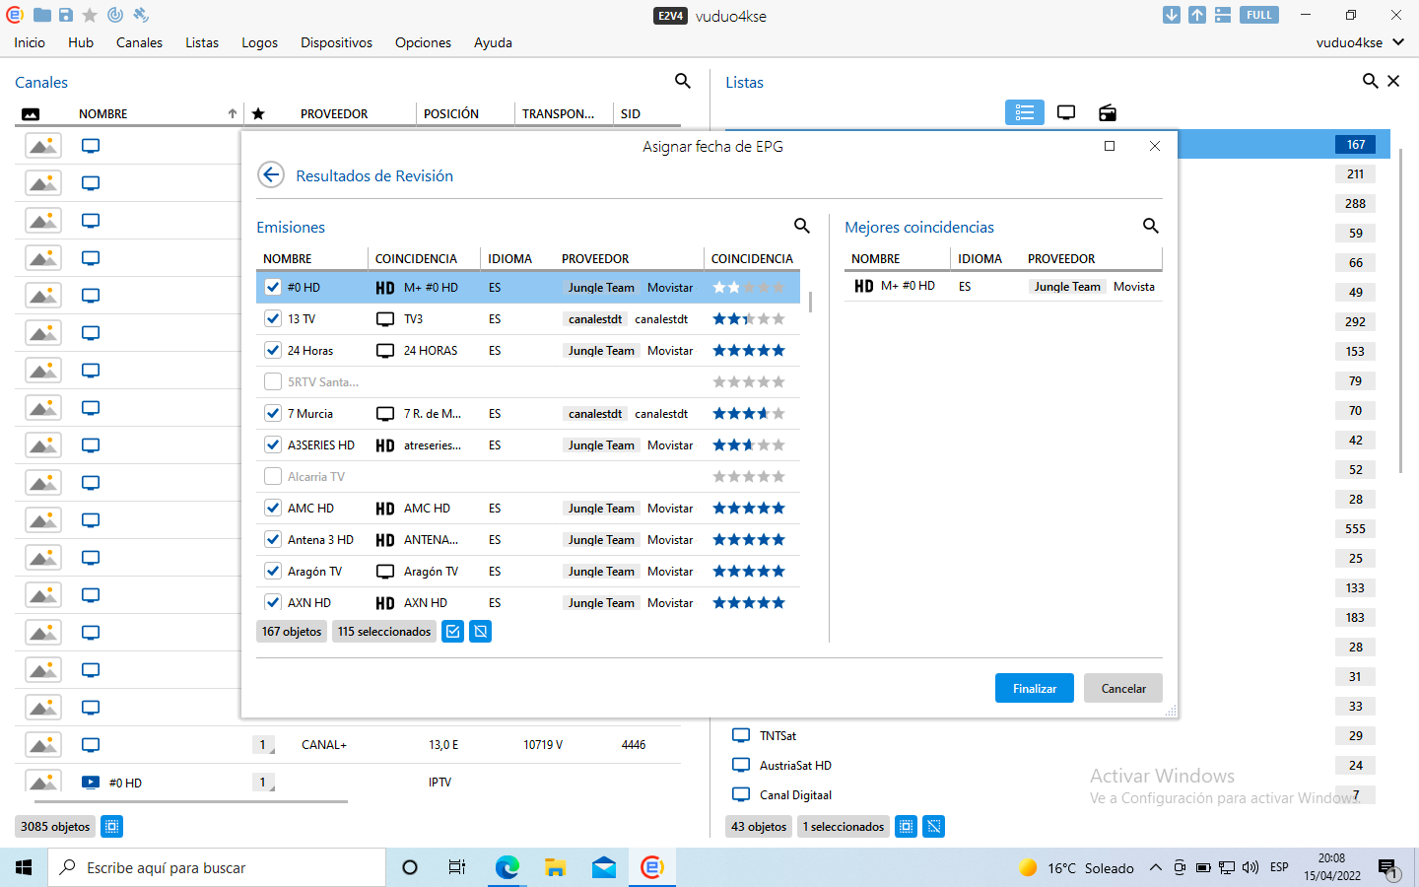The width and height of the screenshot is (1419, 887).
Task: Sort channels by the NOMBRE column arrow
Action: coord(233,114)
